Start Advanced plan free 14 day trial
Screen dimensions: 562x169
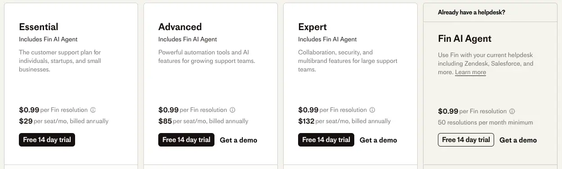[186, 140]
